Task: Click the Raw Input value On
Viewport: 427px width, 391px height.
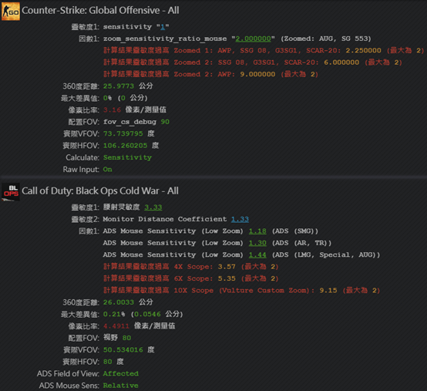Action: pyautogui.click(x=108, y=170)
